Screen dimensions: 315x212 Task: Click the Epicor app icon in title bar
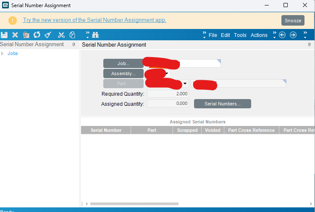point(5,5)
